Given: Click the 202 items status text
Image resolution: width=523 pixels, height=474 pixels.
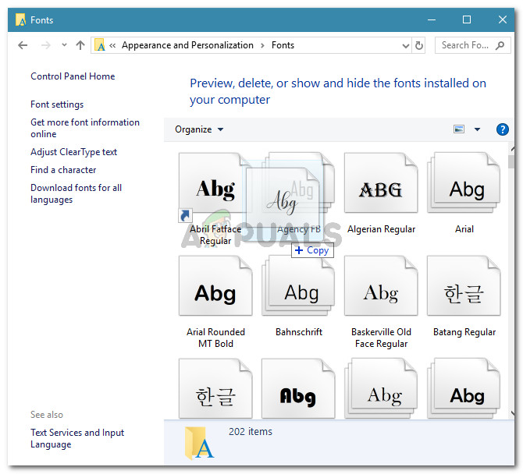Looking at the screenshot, I should [x=251, y=432].
